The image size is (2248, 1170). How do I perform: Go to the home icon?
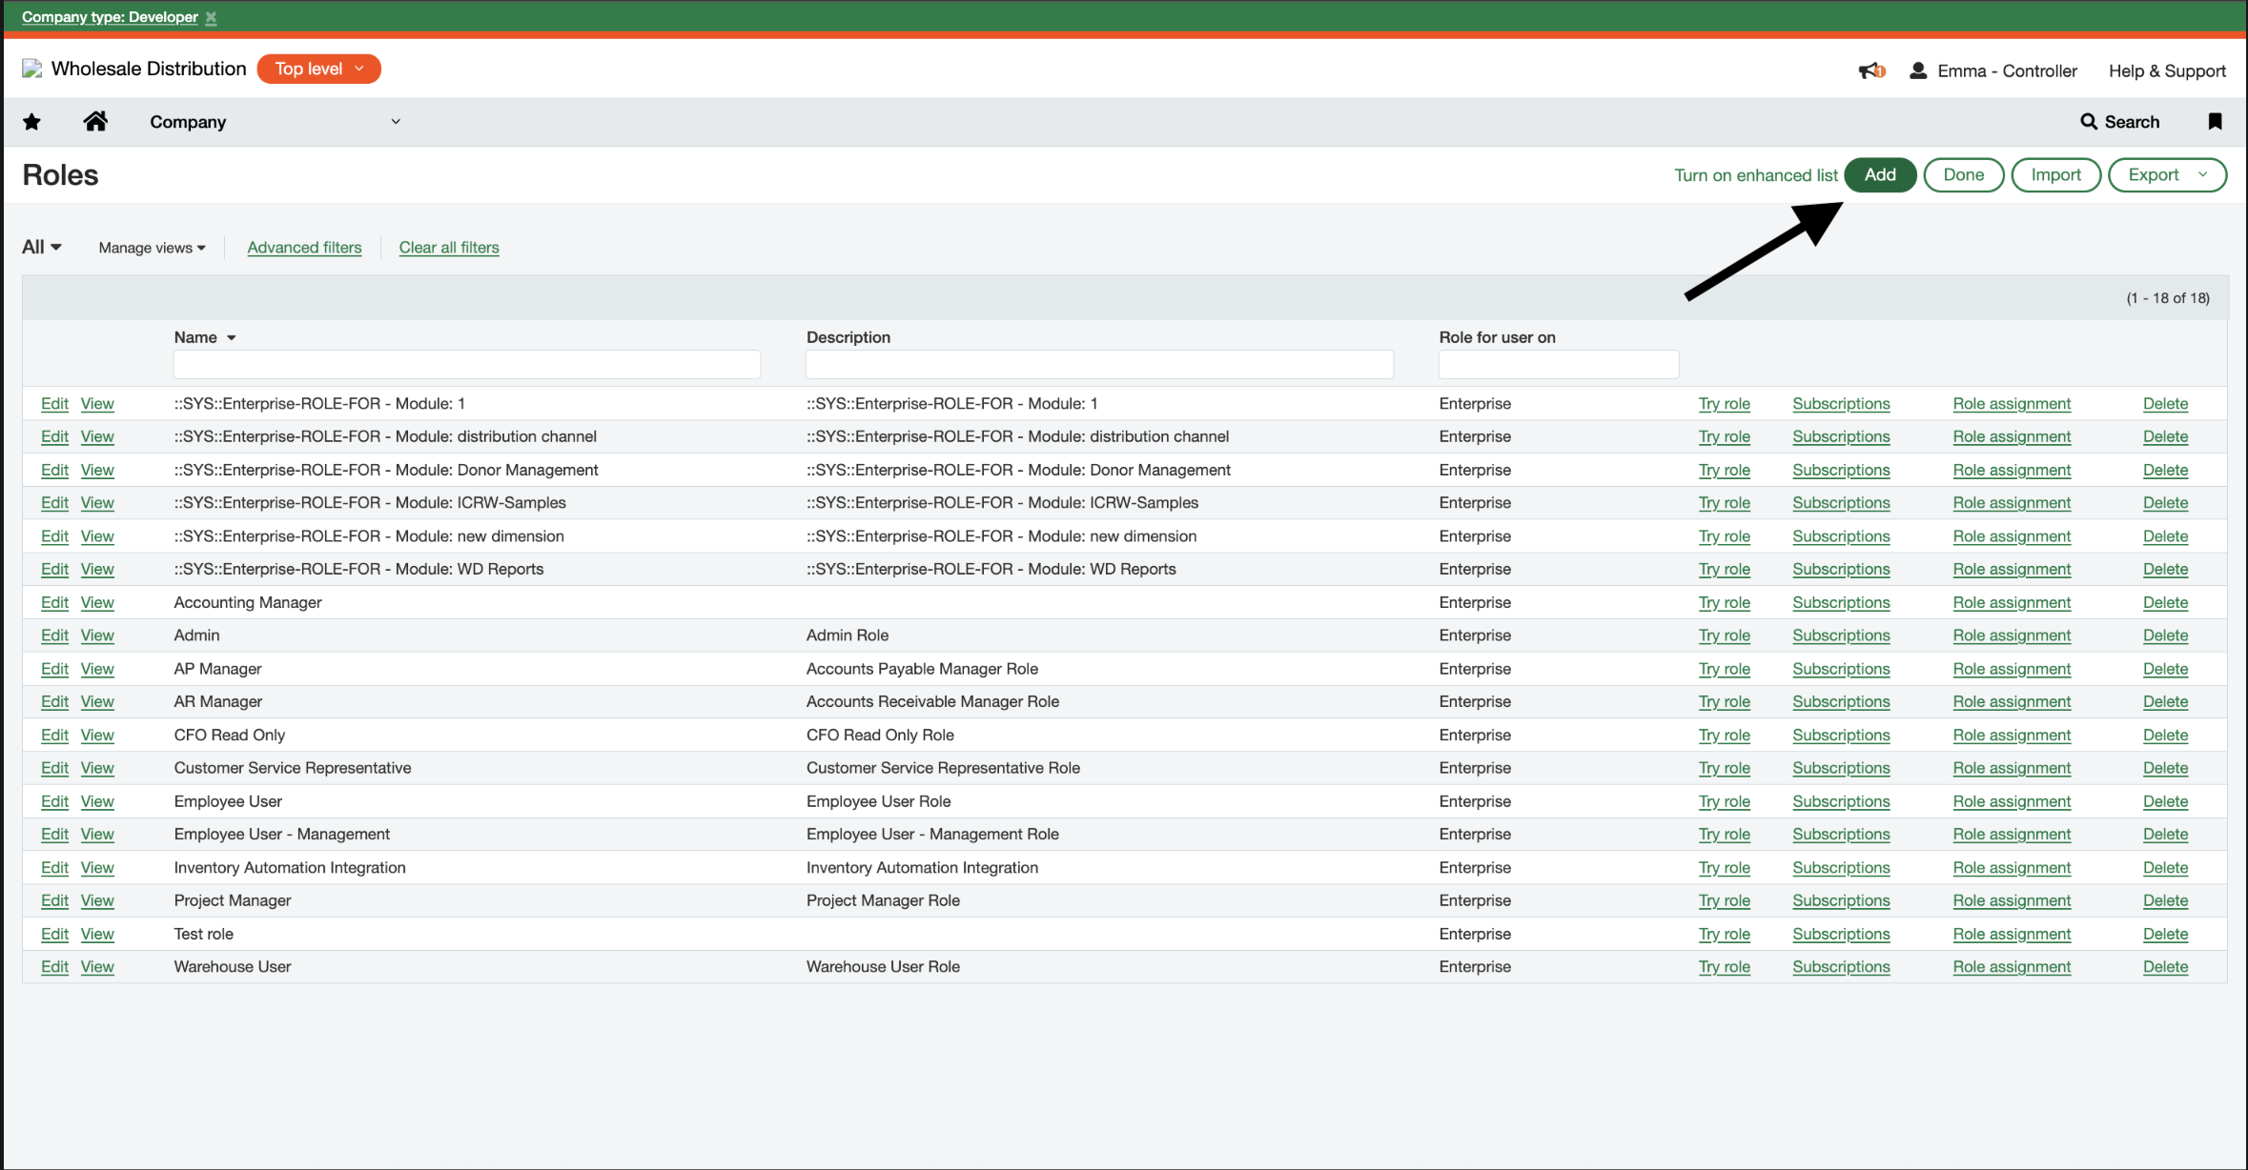(95, 121)
